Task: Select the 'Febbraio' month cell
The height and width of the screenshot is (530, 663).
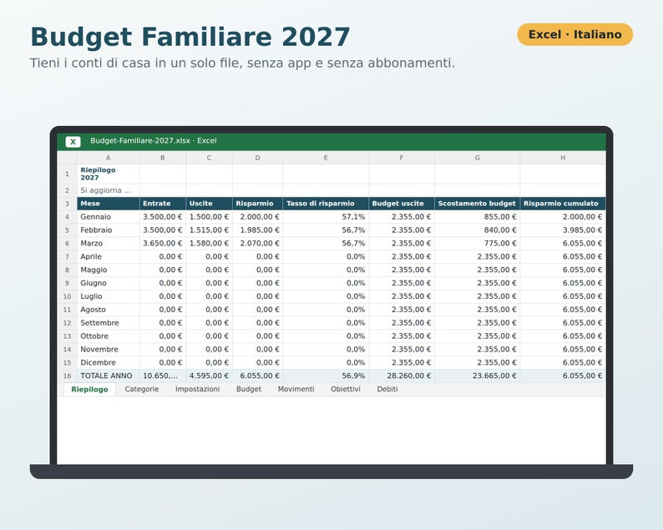Action: click(x=109, y=230)
